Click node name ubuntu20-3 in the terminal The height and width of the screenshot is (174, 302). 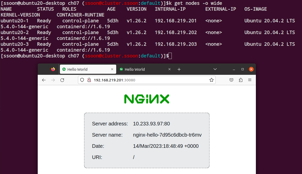[15, 44]
